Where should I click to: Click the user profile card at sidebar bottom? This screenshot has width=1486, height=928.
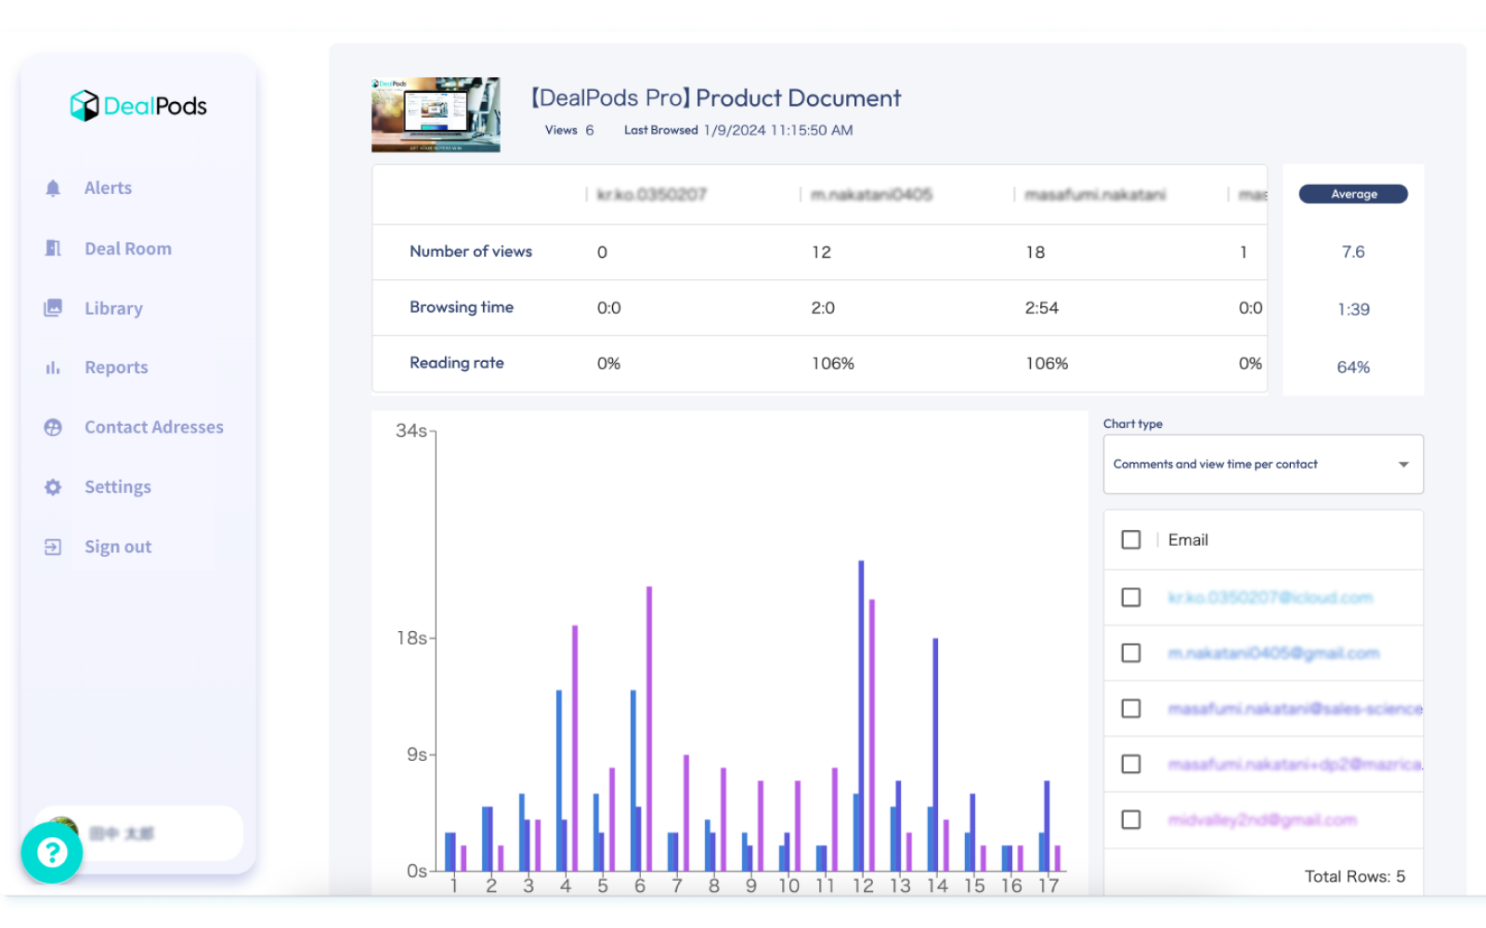(139, 833)
